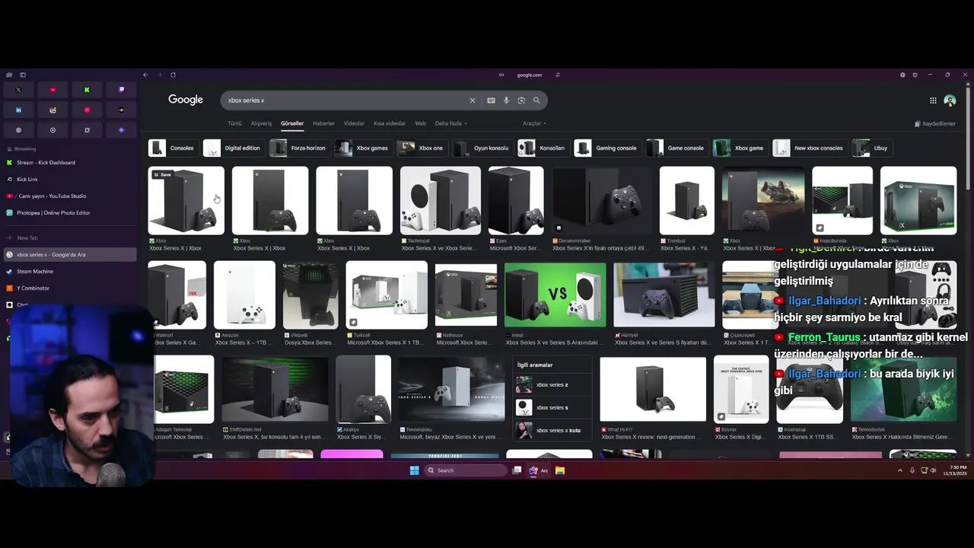Open Trendyol Xbox Series X thumbnail
The image size is (974, 548).
686,201
